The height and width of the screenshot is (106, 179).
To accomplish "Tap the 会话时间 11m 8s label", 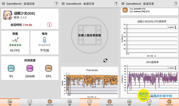I will [21, 25].
